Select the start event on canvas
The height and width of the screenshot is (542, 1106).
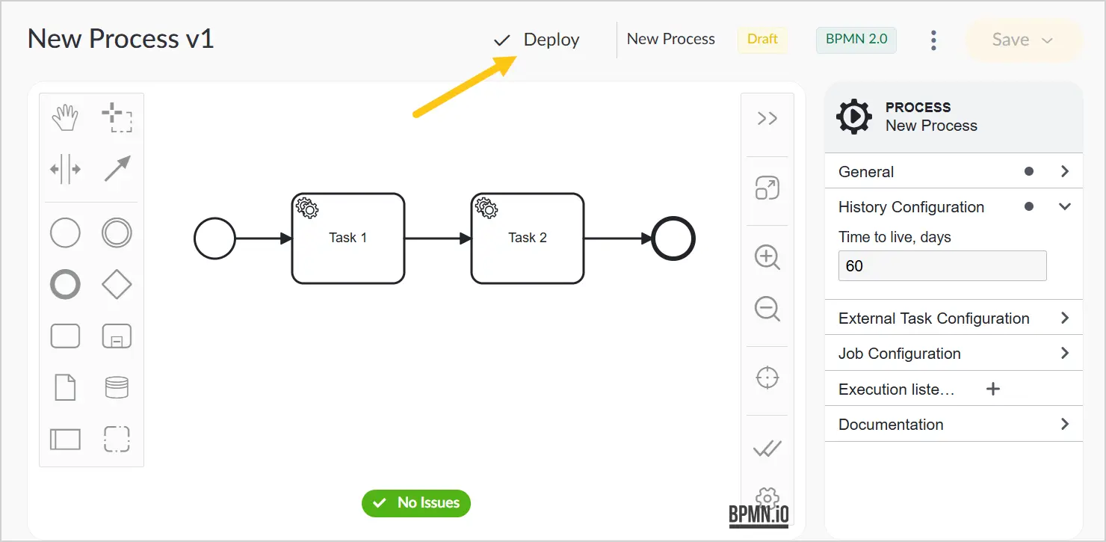click(x=215, y=238)
